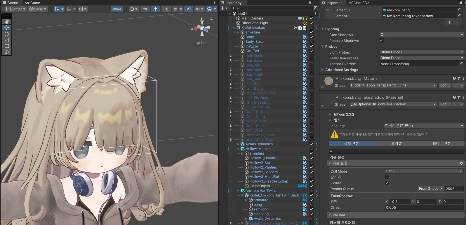The height and width of the screenshot is (225, 466).
Task: Open the Local handle rotation dropdown
Action: (38, 9)
